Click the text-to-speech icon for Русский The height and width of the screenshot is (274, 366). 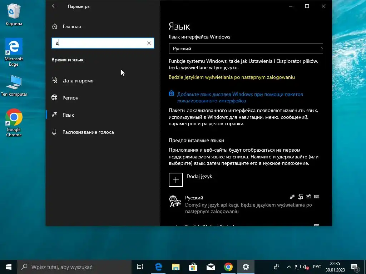click(x=300, y=197)
